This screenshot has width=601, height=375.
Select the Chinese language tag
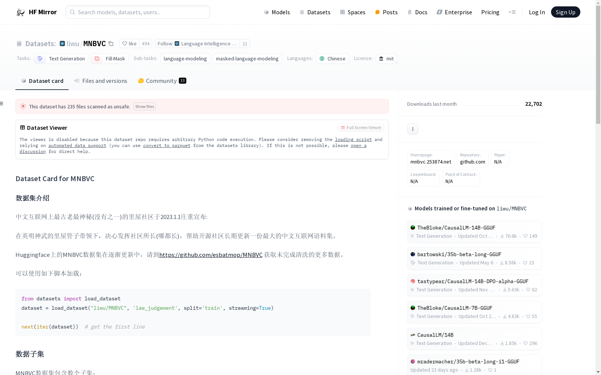coord(332,58)
